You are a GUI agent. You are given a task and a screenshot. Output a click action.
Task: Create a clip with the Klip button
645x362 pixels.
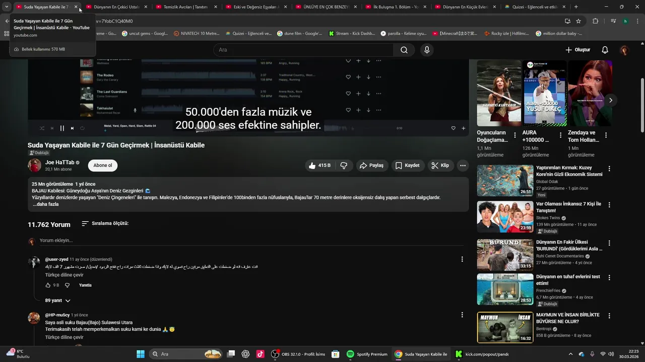click(440, 165)
